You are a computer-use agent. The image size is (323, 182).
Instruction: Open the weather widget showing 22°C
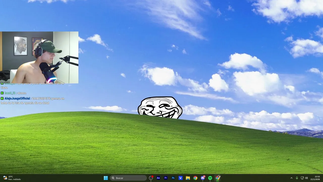12,178
